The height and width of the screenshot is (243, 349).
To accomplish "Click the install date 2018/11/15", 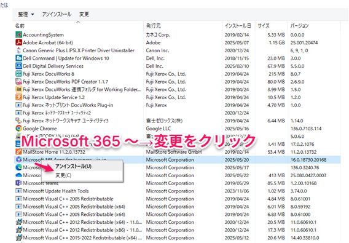I will coord(237,58).
